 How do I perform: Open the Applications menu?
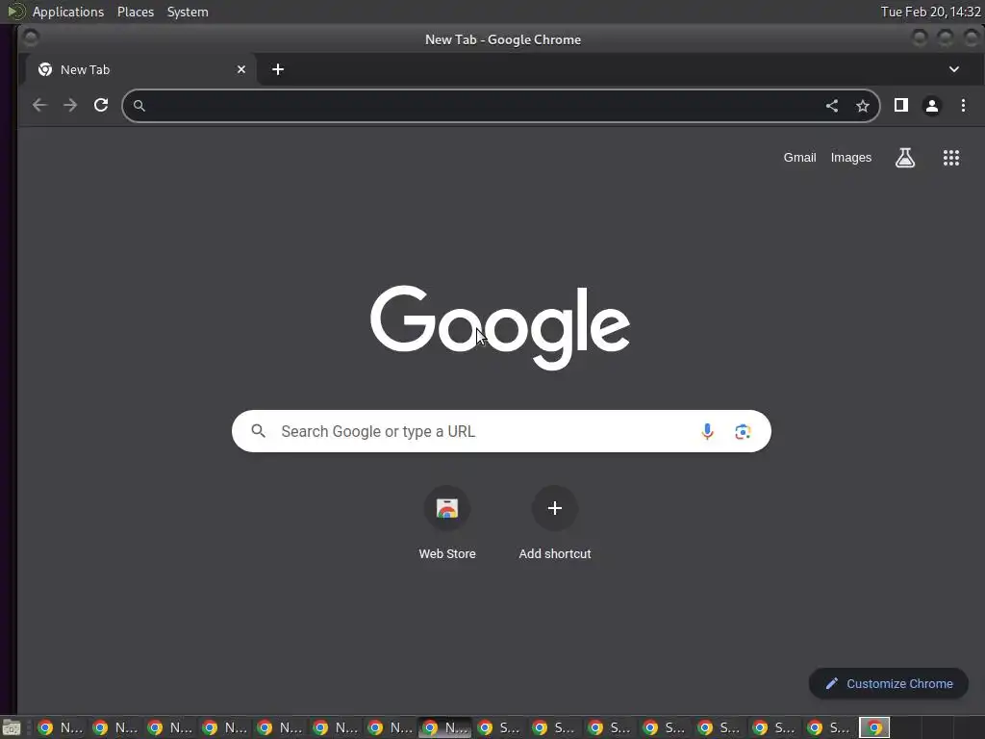(x=68, y=12)
